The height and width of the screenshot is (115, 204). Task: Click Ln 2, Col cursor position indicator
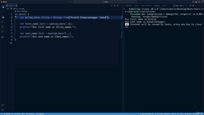pyautogui.click(x=159, y=114)
